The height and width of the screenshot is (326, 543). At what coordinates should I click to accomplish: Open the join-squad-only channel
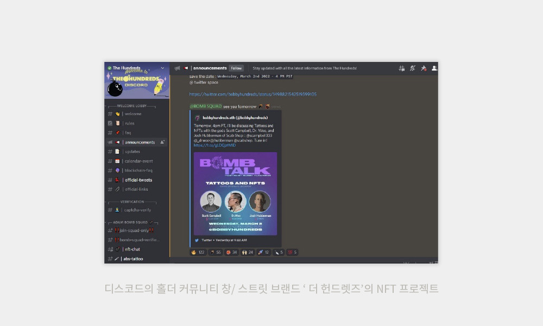click(136, 230)
